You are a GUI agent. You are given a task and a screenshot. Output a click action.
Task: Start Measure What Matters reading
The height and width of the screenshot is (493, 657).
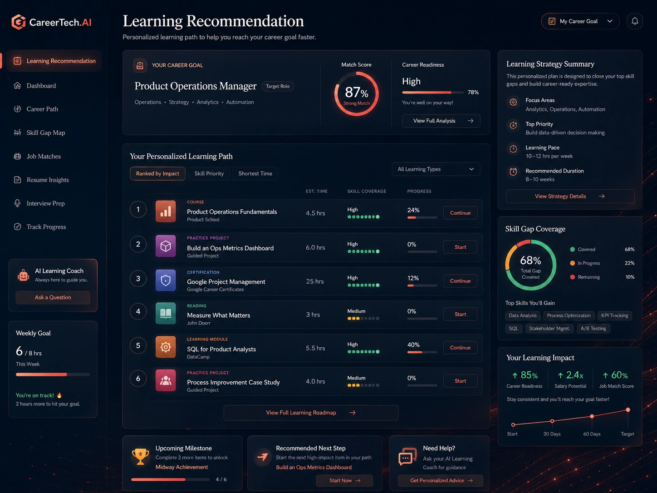[460, 314]
